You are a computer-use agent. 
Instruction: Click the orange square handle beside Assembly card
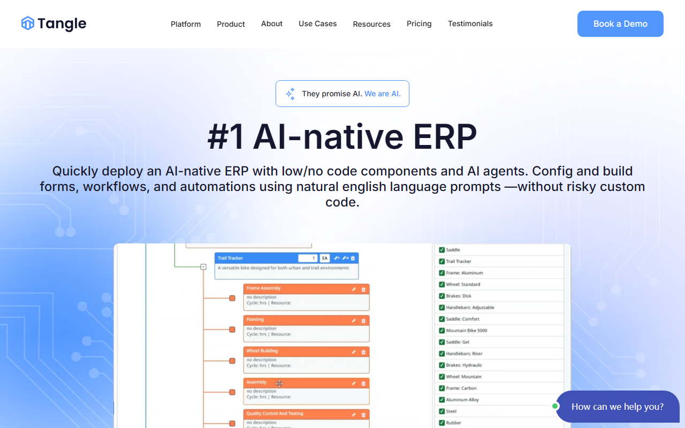tap(232, 392)
